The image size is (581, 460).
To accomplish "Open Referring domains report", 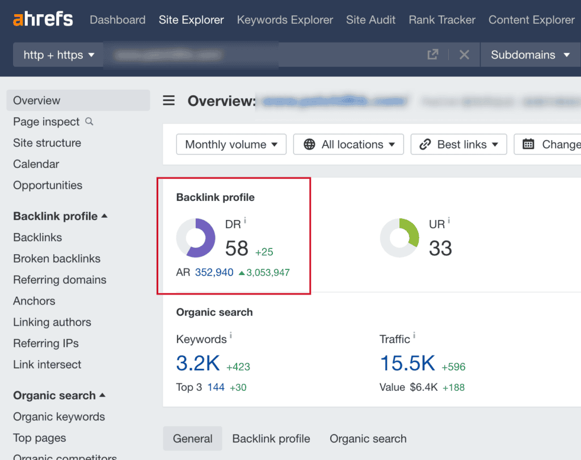I will [x=60, y=280].
